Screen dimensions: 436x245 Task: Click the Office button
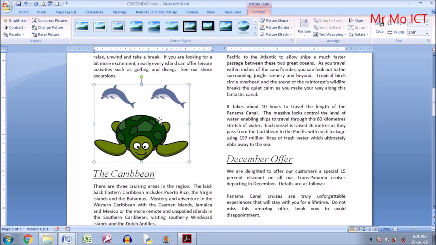[6, 6]
